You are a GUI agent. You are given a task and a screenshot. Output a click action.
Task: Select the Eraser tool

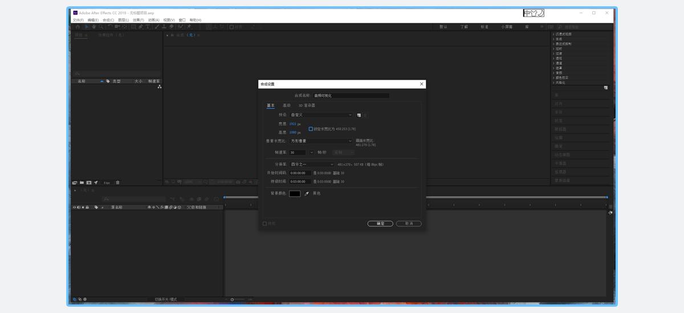click(x=172, y=27)
